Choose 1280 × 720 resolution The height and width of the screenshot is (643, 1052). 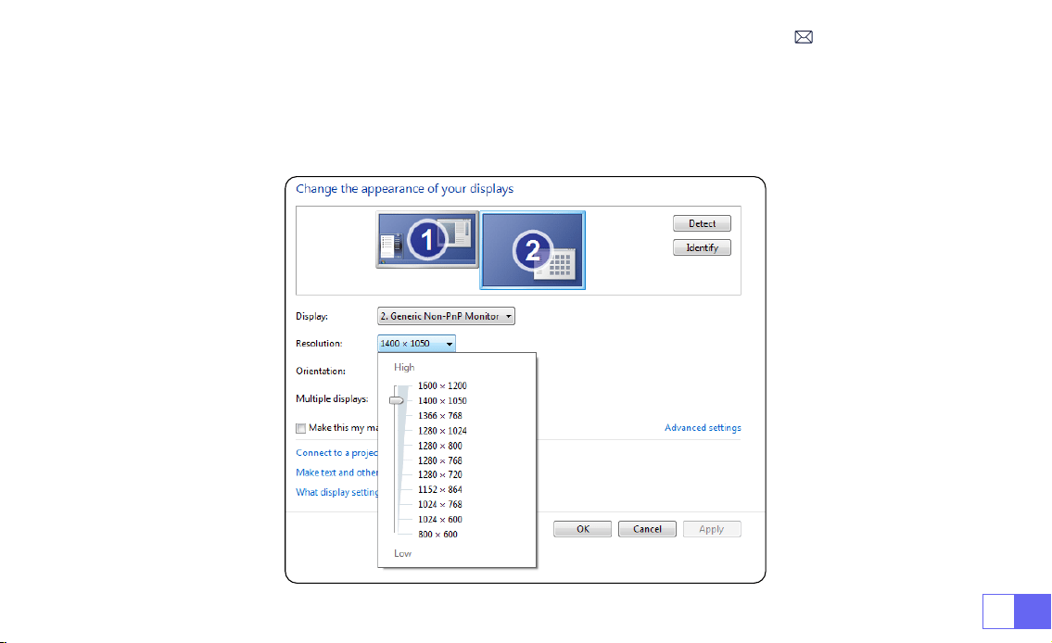coord(440,474)
